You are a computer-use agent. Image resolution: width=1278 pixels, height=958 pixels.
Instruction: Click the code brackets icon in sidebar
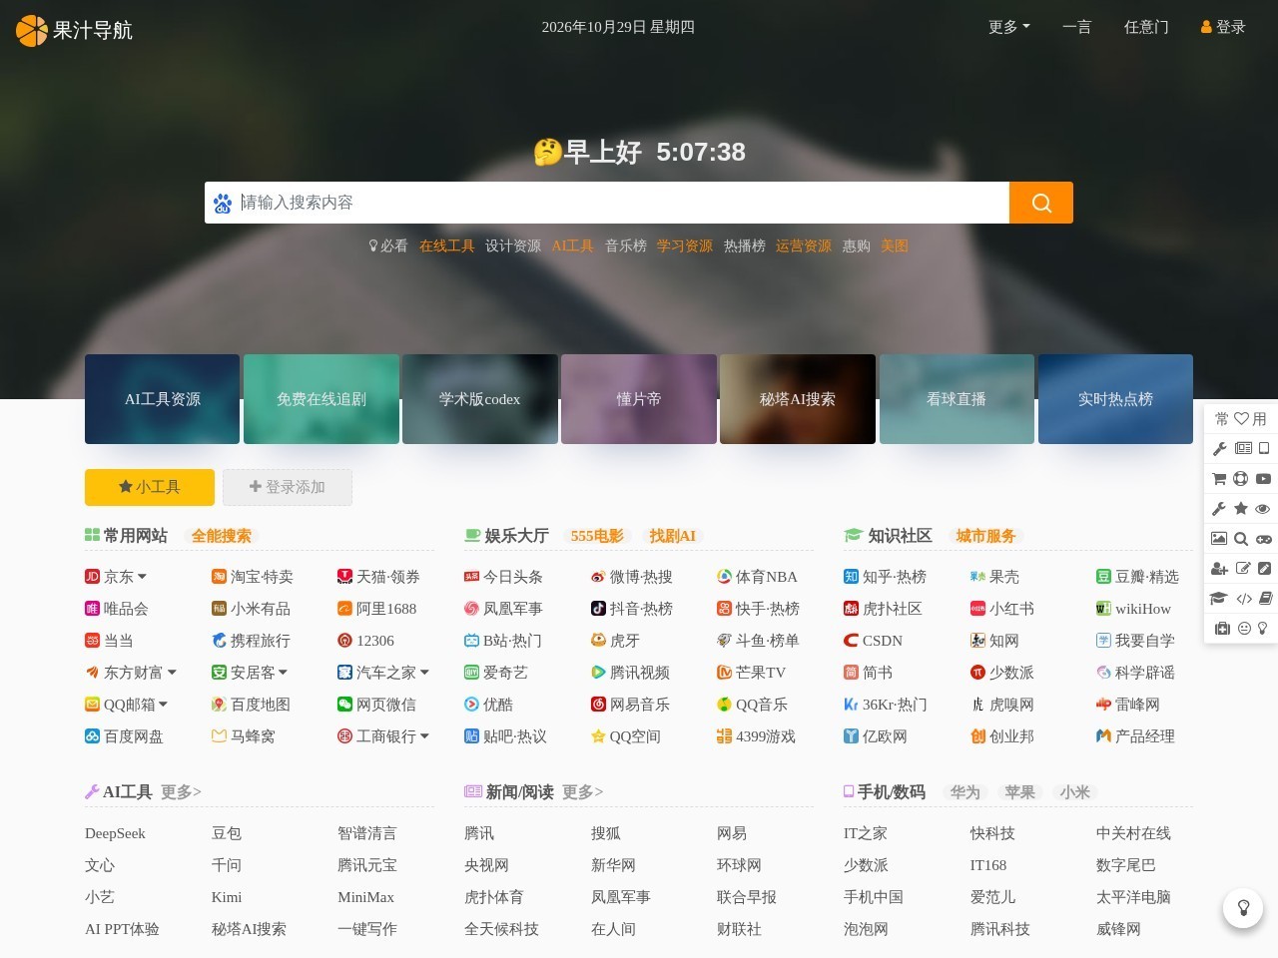click(x=1244, y=599)
